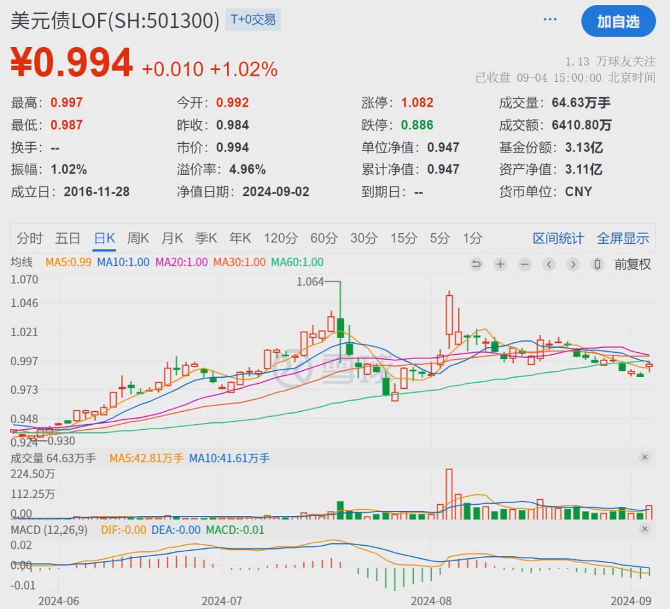The width and height of the screenshot is (670, 609).
Task: Select the 季K tab
Action: pyautogui.click(x=206, y=238)
